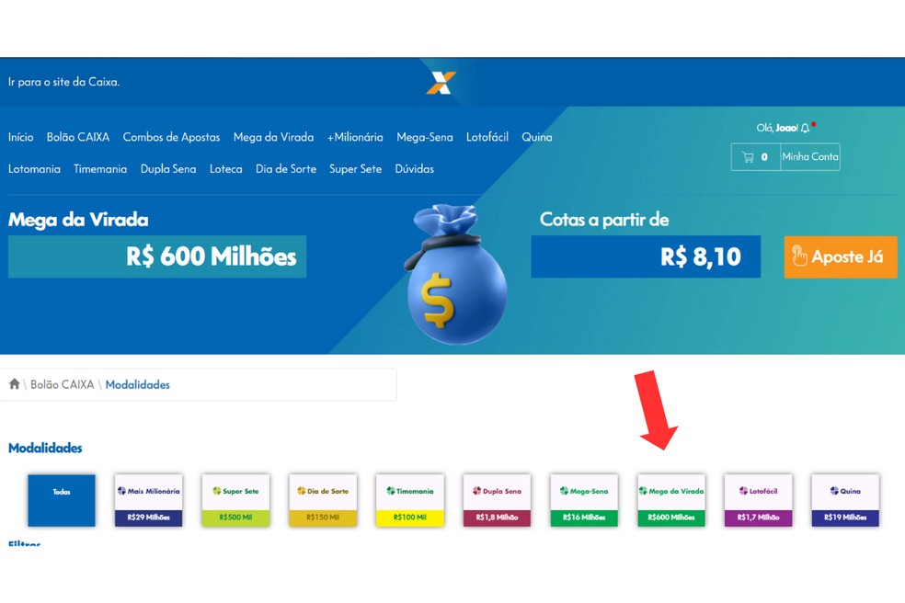Go to home breadcrumb icon
Image resolution: width=905 pixels, height=603 pixels.
click(15, 384)
